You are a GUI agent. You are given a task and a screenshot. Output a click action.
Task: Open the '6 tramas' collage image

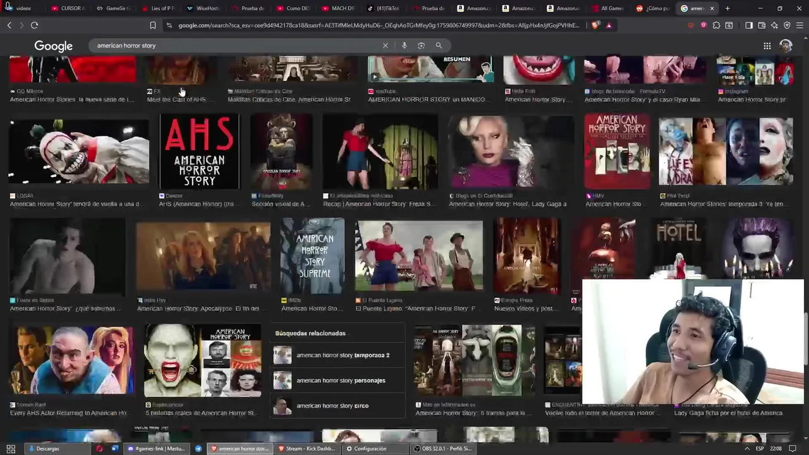click(x=474, y=361)
